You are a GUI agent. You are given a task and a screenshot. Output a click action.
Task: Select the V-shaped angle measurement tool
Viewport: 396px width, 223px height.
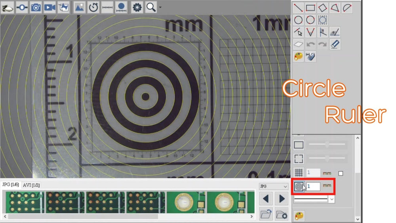coord(310,32)
